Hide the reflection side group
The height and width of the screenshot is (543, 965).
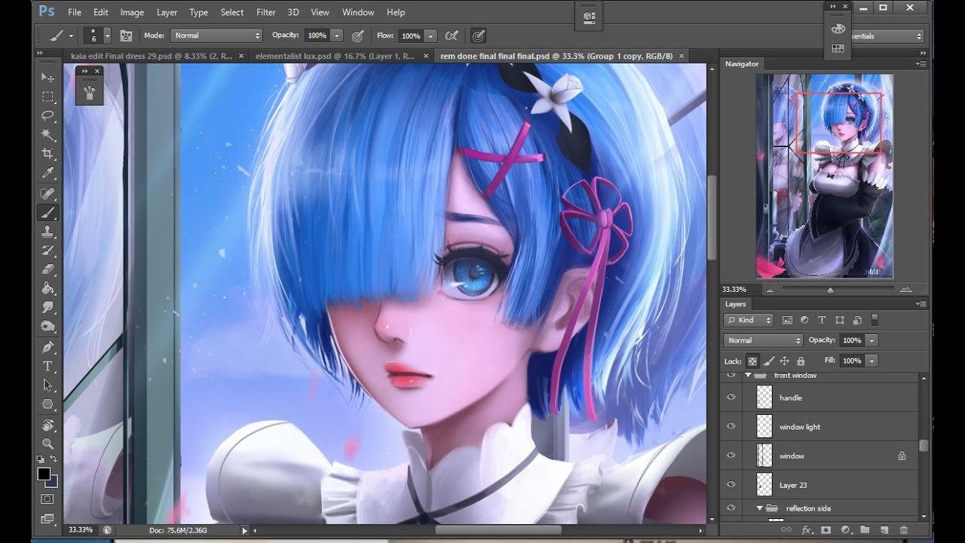[731, 508]
